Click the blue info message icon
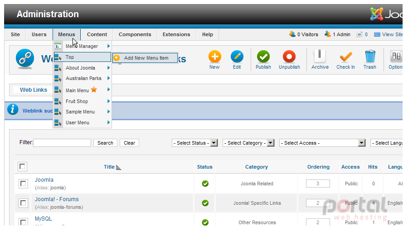Viewport: 403px width, 226px height. click(13, 109)
